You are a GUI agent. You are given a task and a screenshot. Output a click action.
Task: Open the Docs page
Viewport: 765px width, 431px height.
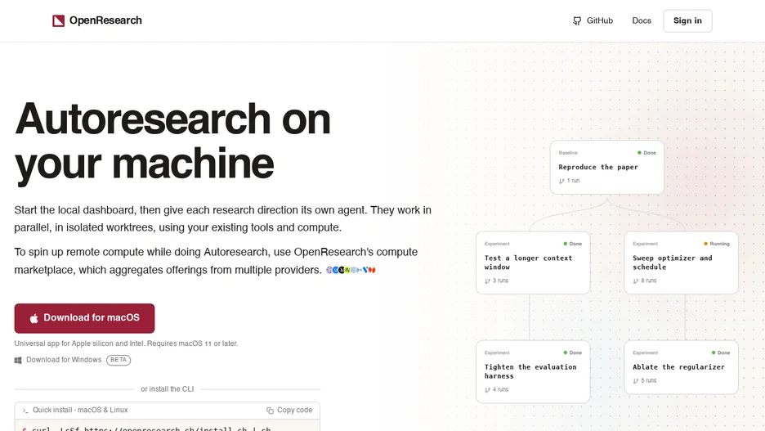[x=642, y=20]
